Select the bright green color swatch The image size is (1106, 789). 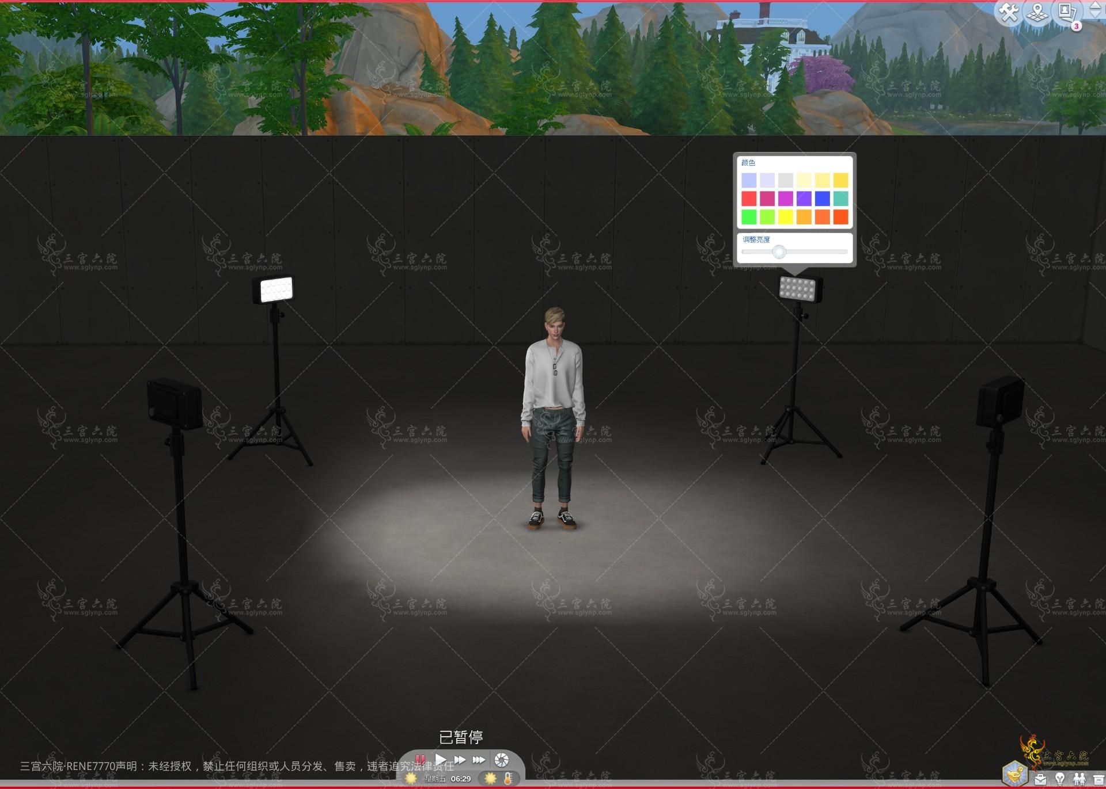749,217
